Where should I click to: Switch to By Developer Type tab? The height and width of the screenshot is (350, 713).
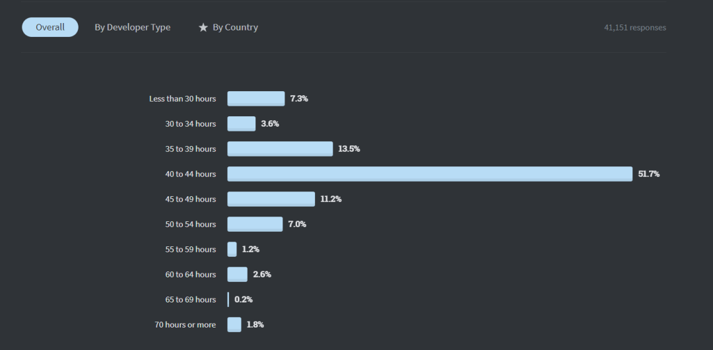click(x=132, y=27)
